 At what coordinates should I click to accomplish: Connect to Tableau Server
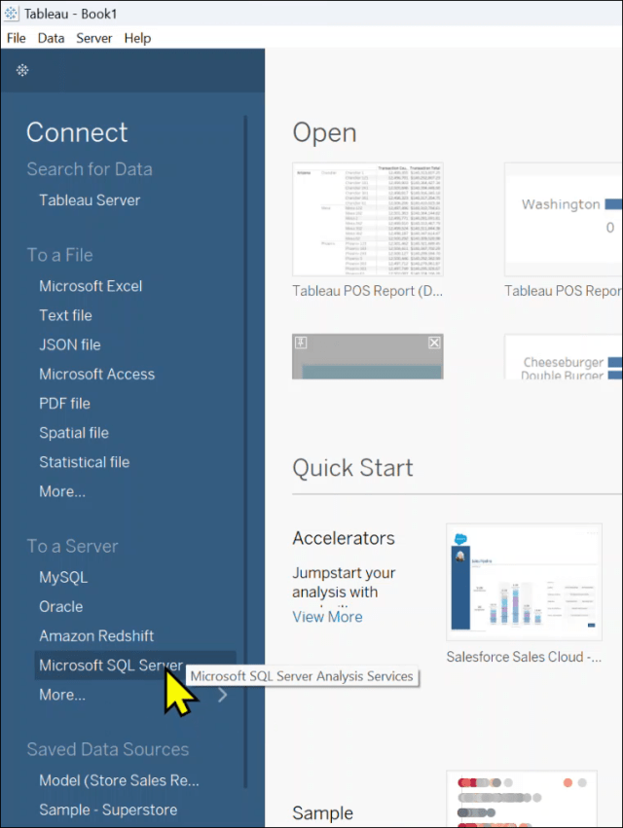point(90,200)
